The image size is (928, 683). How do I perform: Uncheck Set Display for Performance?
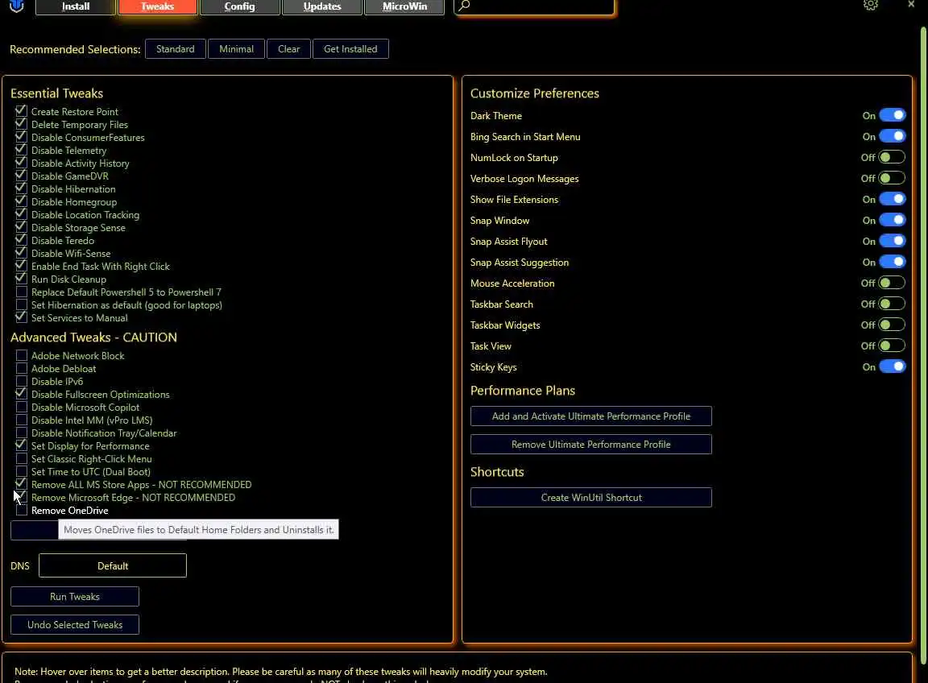pos(21,445)
